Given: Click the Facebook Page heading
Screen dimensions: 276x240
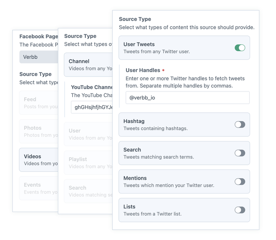Looking at the screenshot, I should (39, 36).
